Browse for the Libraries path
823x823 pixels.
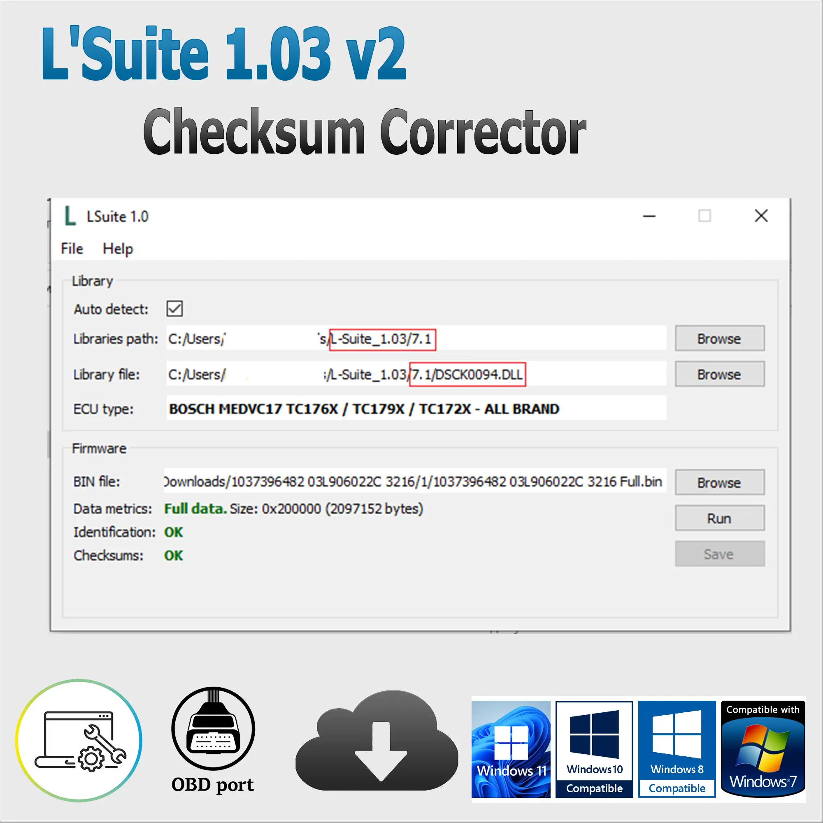(x=719, y=339)
